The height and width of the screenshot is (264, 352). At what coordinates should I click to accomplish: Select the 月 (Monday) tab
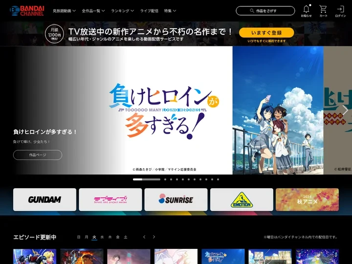87,237
